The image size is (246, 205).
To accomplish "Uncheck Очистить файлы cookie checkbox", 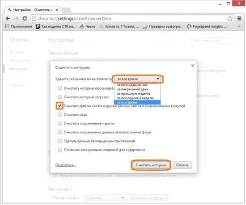I will coord(60,106).
